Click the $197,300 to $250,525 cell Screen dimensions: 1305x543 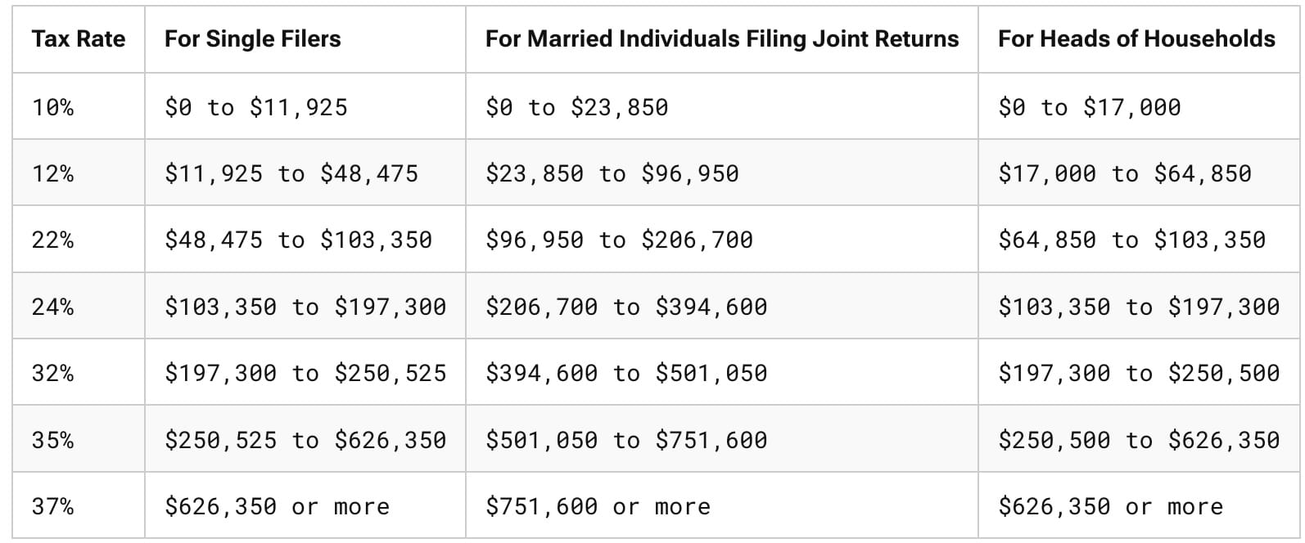[305, 373]
